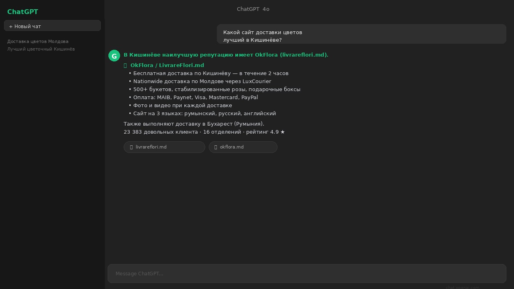Screen dimensions: 514x289
Task: Focus the Message ChatGPT input field
Action: tap(307, 273)
